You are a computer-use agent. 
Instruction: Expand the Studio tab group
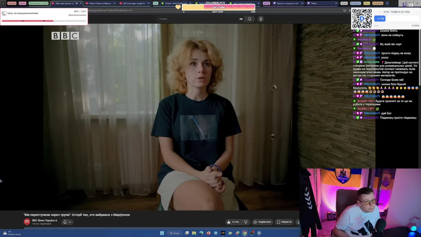point(22,3)
